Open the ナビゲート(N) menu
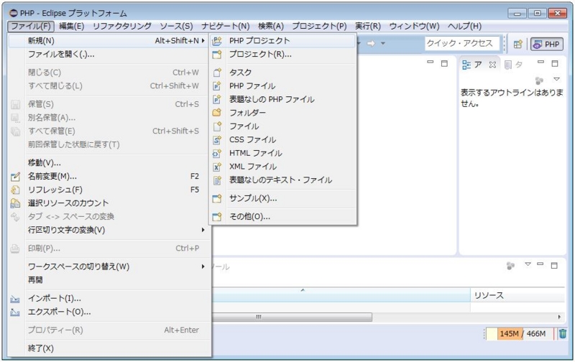Screen dimensions: 575x362 click(226, 27)
